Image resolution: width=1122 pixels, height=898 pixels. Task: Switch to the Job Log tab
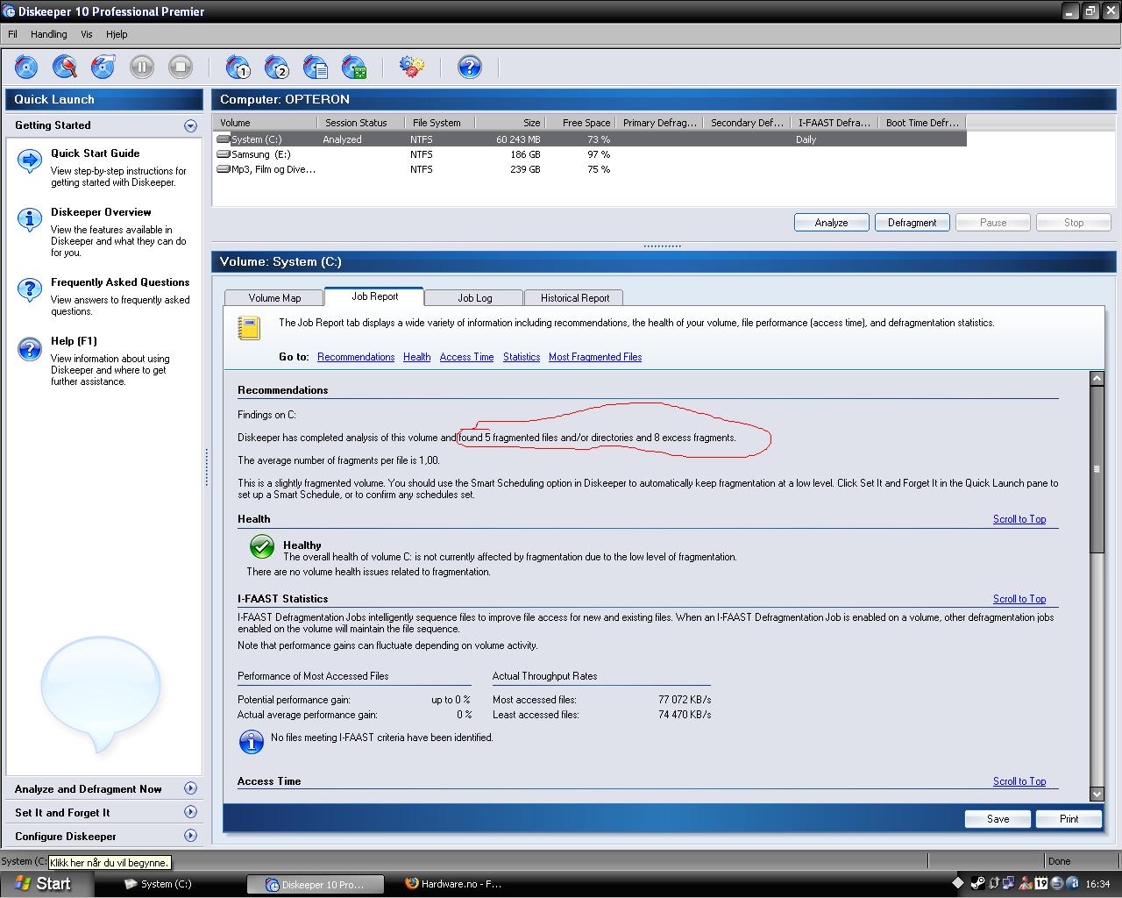click(x=475, y=298)
